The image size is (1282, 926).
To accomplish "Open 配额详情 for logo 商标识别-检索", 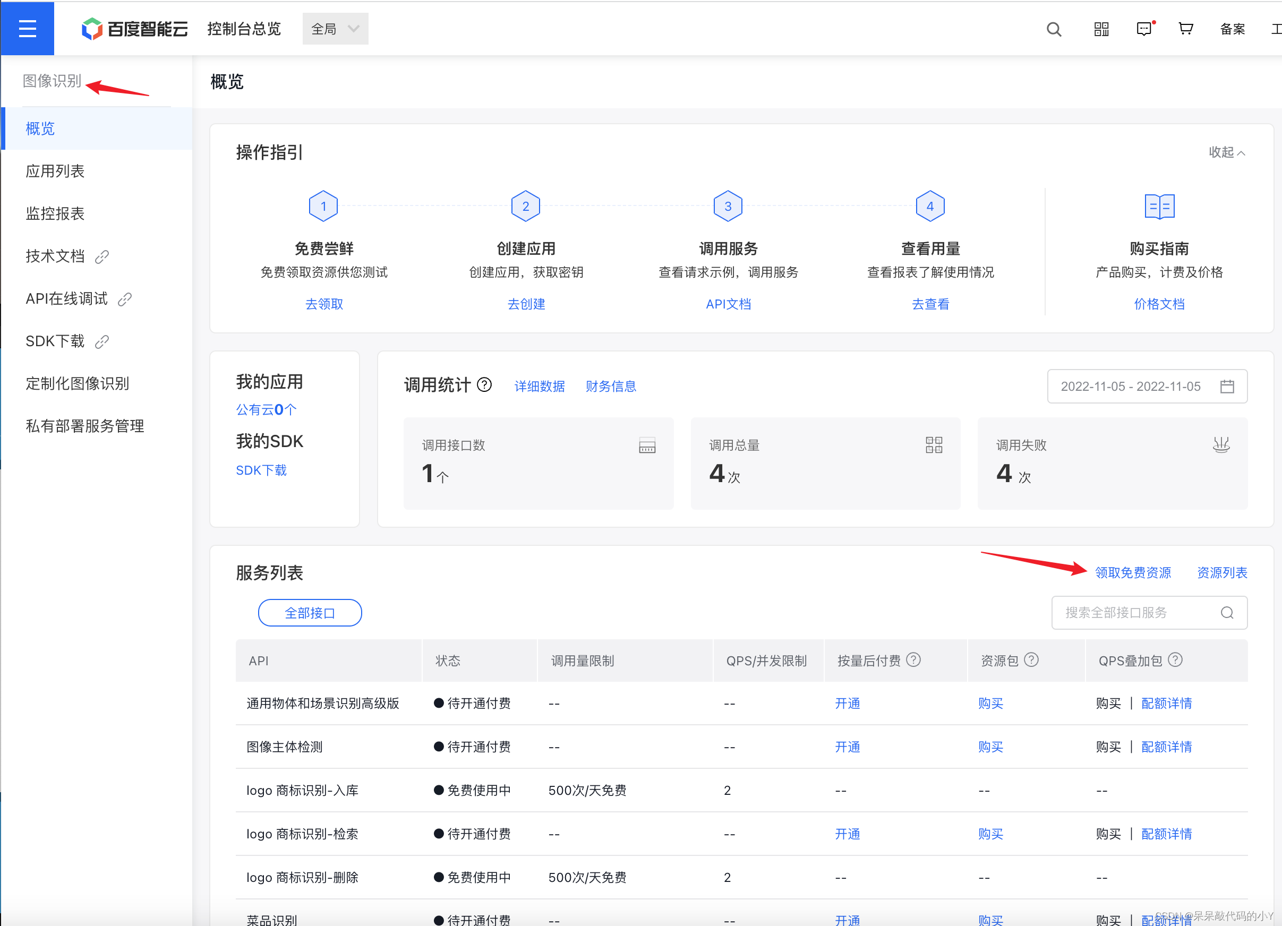I will pyautogui.click(x=1166, y=834).
